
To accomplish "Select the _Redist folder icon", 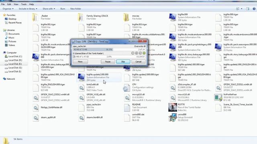I will click(35, 17).
